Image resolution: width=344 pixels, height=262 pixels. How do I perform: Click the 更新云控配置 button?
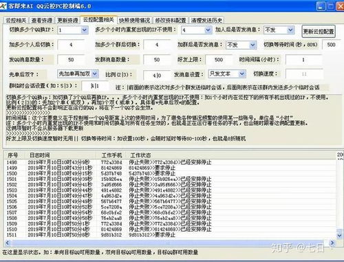(319, 32)
